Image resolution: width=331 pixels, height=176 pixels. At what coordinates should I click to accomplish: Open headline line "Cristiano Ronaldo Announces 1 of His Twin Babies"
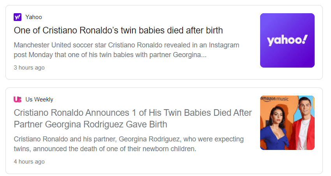[132, 113]
